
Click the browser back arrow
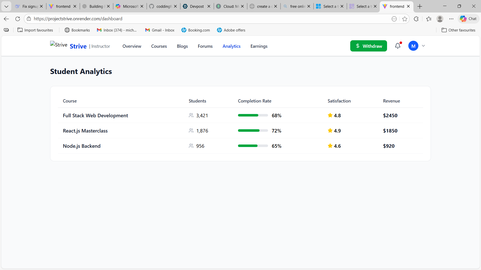[7, 19]
